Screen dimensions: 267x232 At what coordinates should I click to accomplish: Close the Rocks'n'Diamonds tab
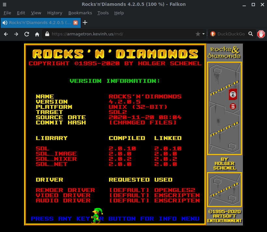pos(76,23)
